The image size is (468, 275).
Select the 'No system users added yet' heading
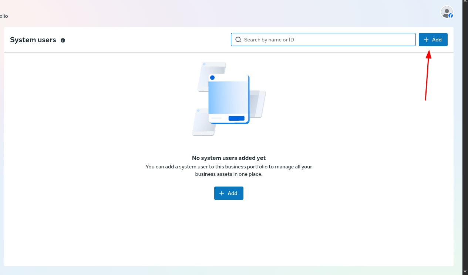tap(229, 158)
